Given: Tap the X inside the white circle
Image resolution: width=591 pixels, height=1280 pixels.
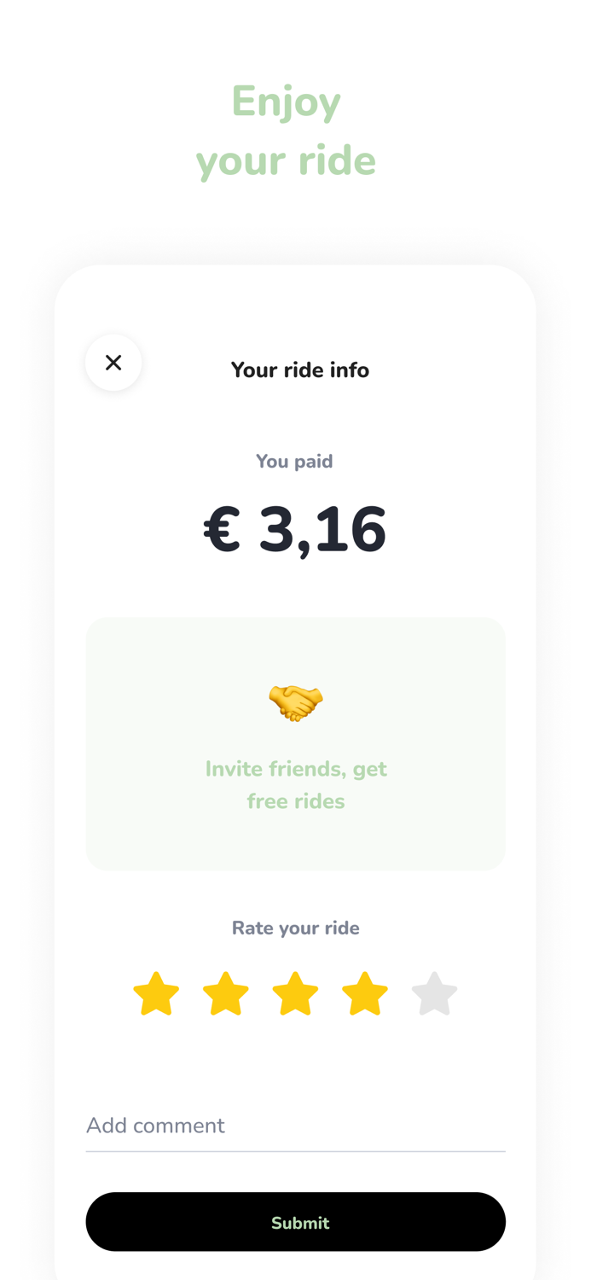Looking at the screenshot, I should (x=113, y=362).
